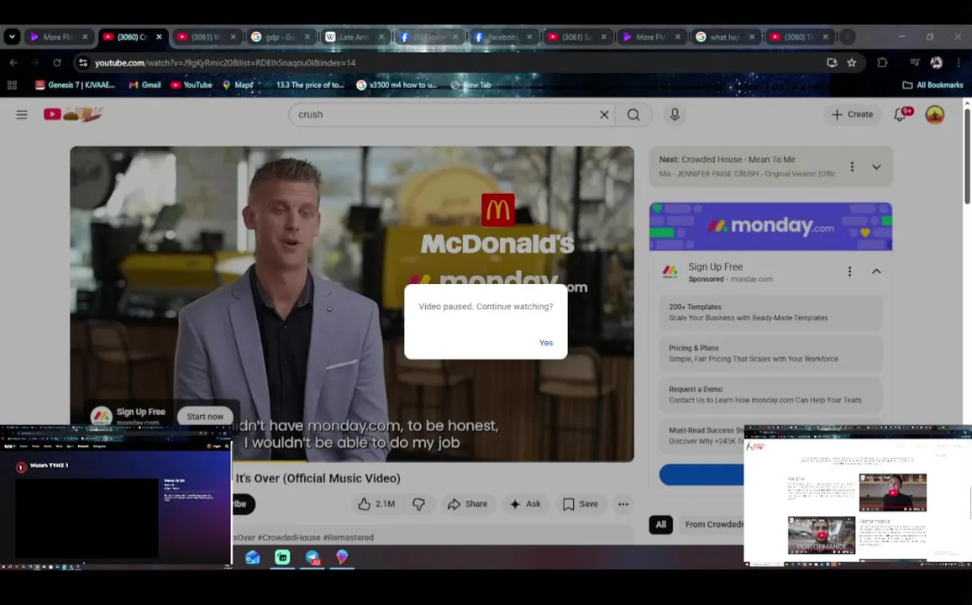
Task: Open media controls icon in toolbar
Action: 914,63
